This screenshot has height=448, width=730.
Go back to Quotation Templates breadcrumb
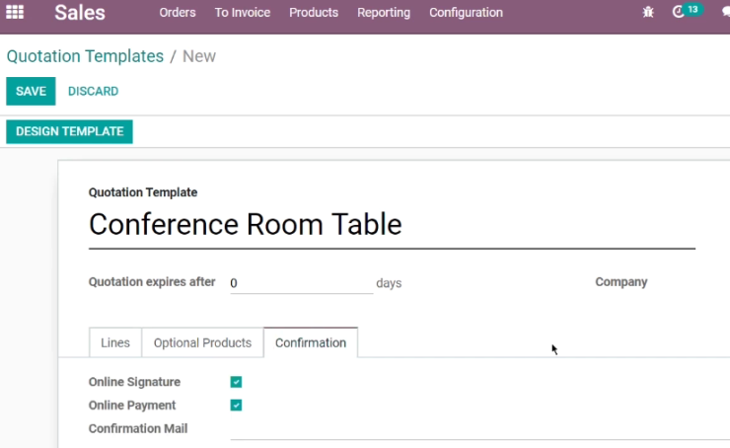[85, 56]
